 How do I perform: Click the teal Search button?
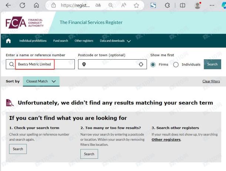point(212,64)
